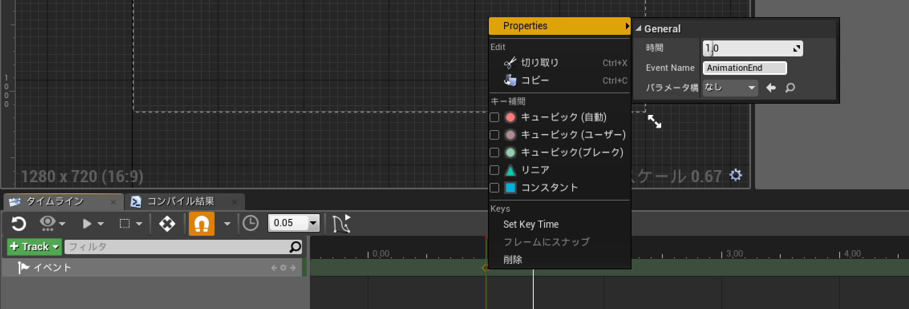Image resolution: width=909 pixels, height=309 pixels.
Task: Click the event key diamond on timeline
Action: coord(485,268)
